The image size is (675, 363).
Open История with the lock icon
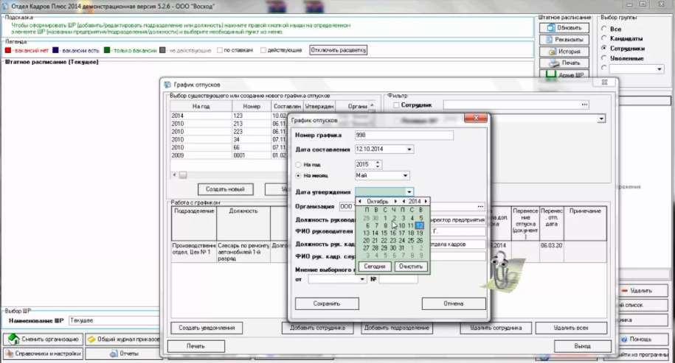click(x=564, y=52)
